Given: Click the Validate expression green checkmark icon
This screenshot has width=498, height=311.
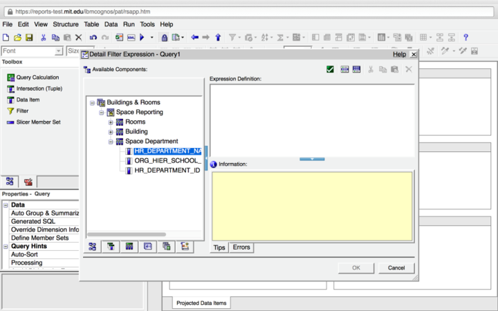Looking at the screenshot, I should point(331,69).
